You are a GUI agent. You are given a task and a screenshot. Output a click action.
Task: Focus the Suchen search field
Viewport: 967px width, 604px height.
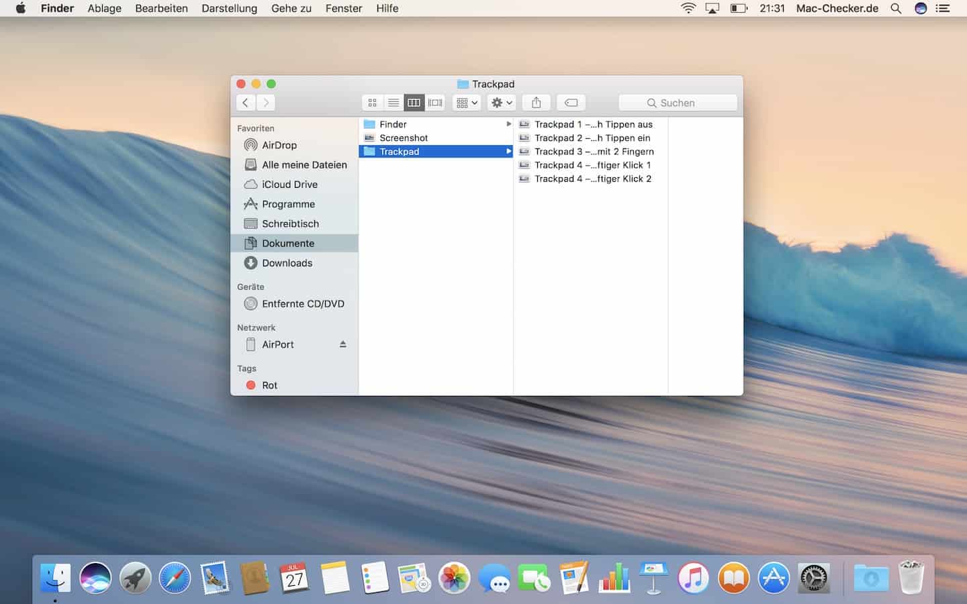click(678, 103)
